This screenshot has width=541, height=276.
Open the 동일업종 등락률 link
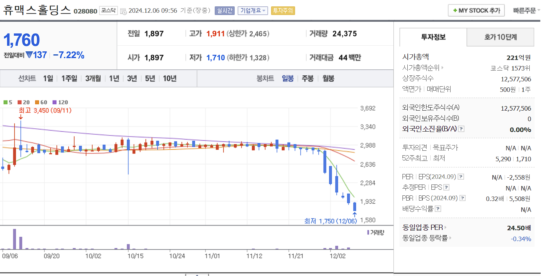point(426,238)
